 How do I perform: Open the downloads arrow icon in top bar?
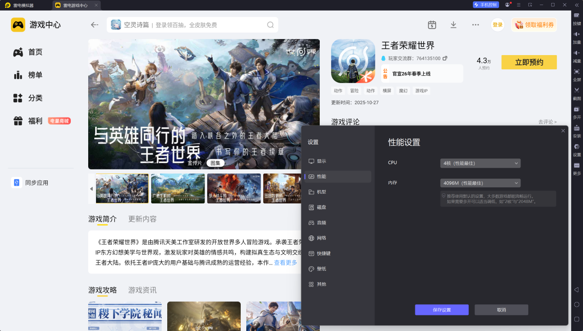453,25
